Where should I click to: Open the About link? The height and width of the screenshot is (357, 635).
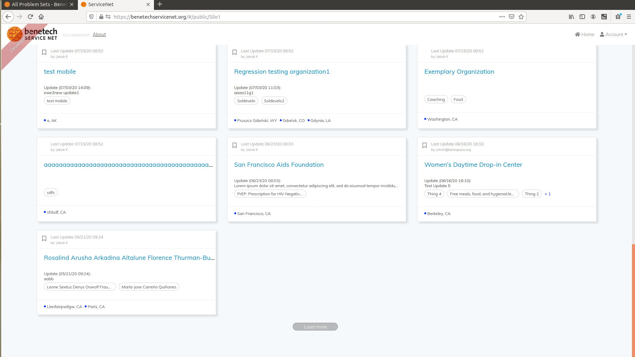[99, 34]
